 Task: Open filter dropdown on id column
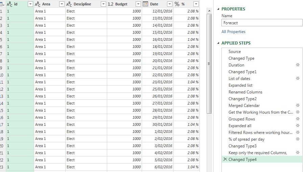coord(30,4)
